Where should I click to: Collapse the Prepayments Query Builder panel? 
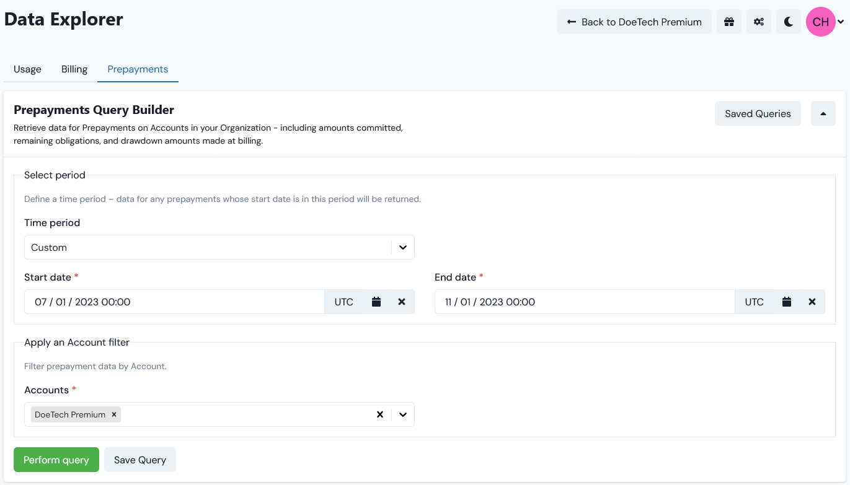click(x=823, y=113)
